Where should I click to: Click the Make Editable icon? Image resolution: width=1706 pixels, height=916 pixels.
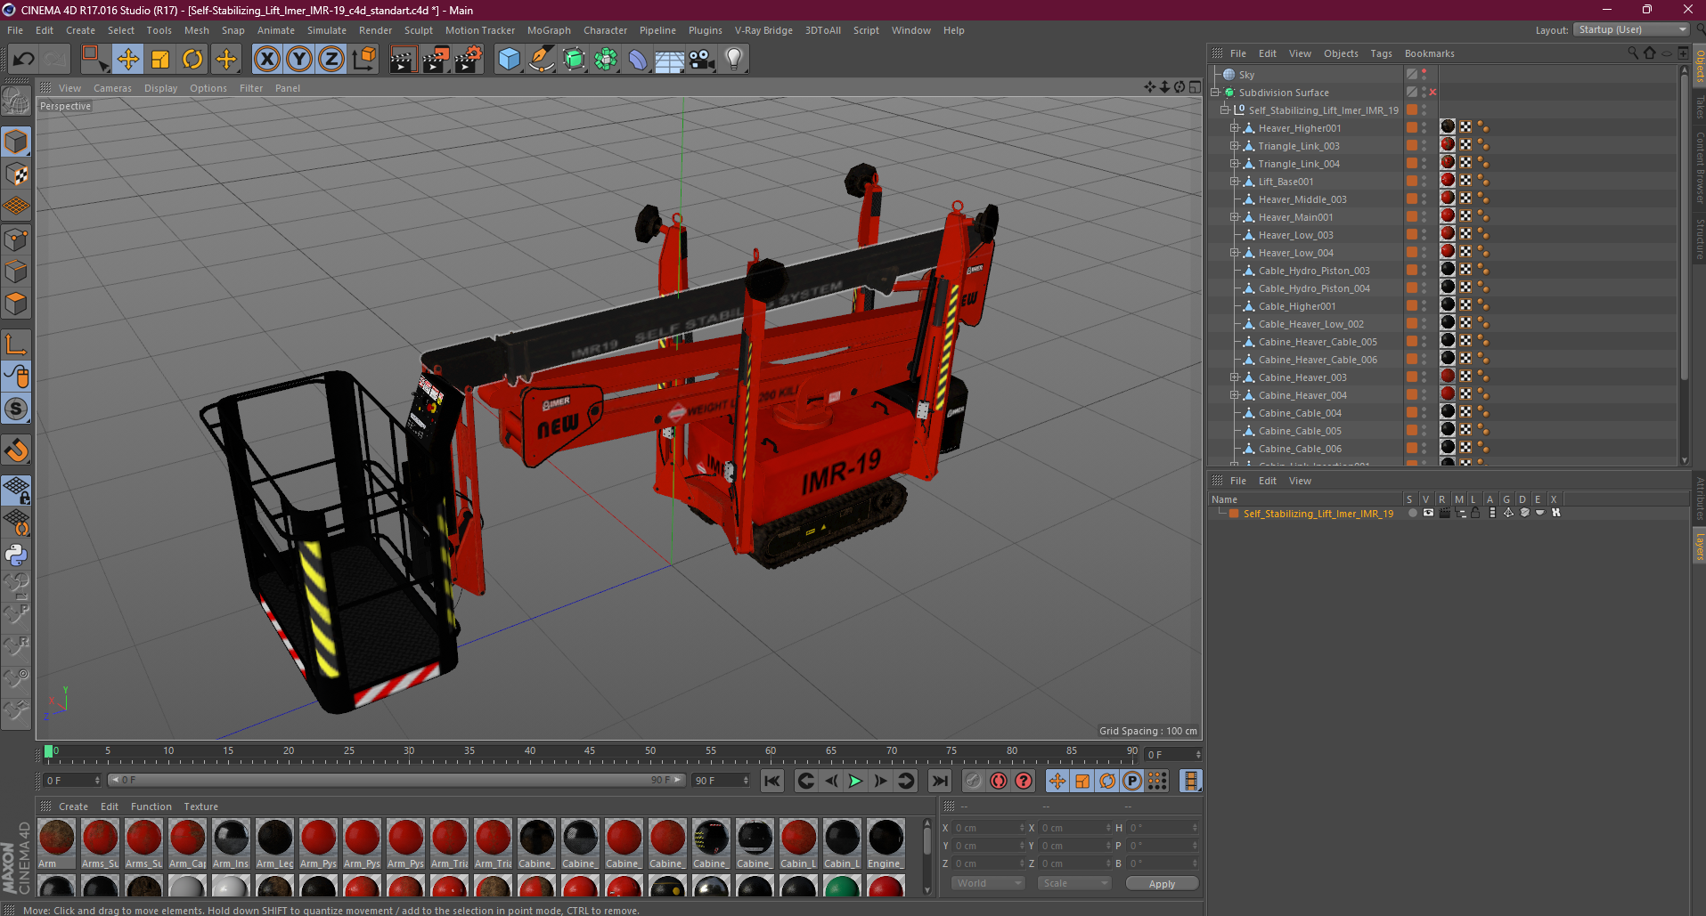16,101
